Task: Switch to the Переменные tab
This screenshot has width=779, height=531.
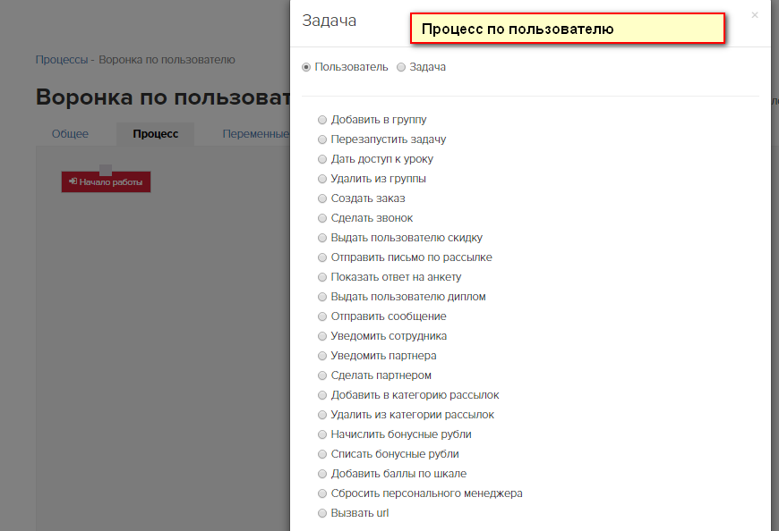Action: click(x=255, y=134)
